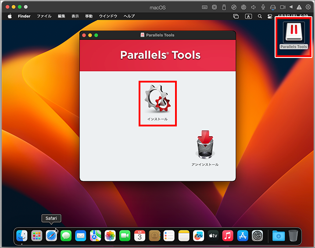Open the ヘルプ menu
315x248 pixels.
(129, 16)
